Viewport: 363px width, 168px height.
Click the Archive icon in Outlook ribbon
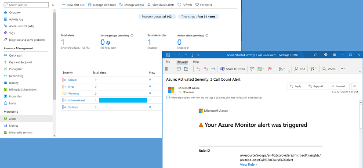[178, 69]
